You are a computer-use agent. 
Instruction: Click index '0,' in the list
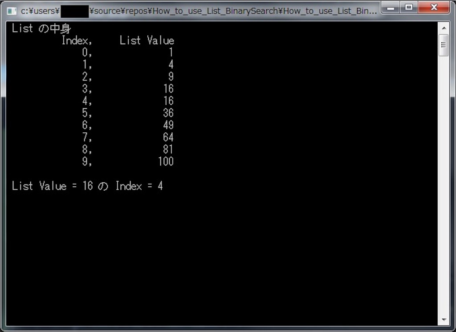87,53
